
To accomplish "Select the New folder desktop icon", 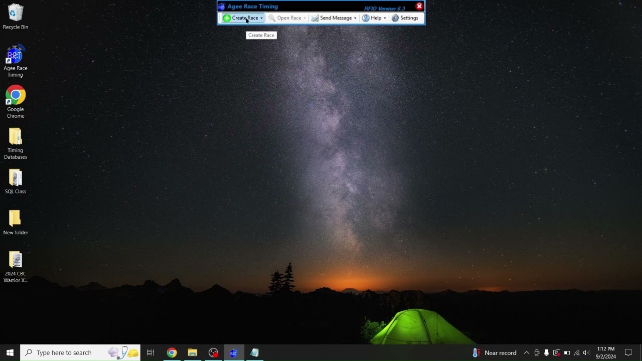I will tap(16, 223).
